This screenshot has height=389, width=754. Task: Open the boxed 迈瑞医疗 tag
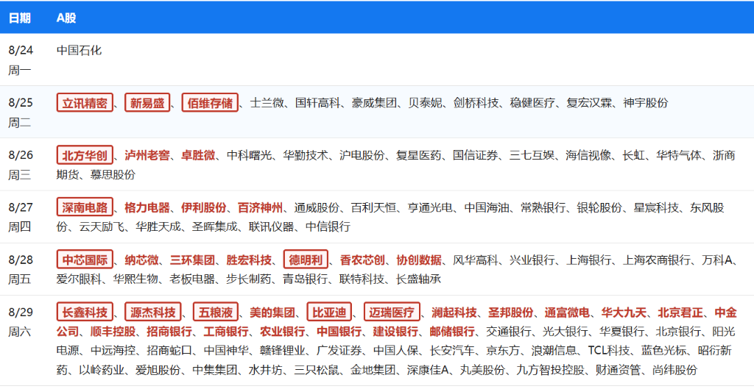pyautogui.click(x=392, y=313)
